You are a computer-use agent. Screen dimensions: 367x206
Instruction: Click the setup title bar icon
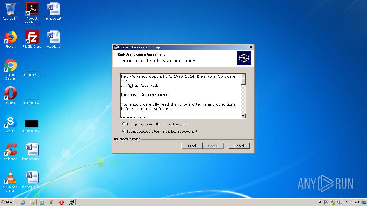click(x=115, y=47)
